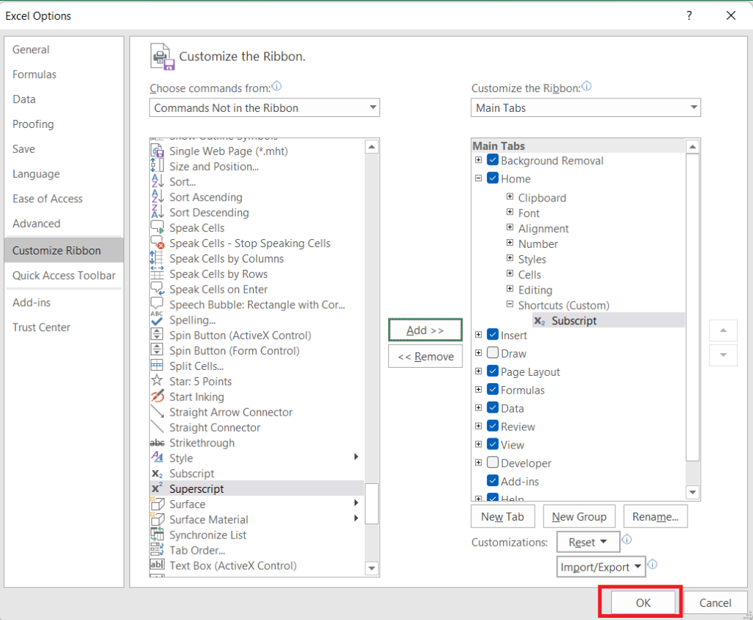This screenshot has width=753, height=620.
Task: Select the Start Inking icon
Action: pos(157,396)
